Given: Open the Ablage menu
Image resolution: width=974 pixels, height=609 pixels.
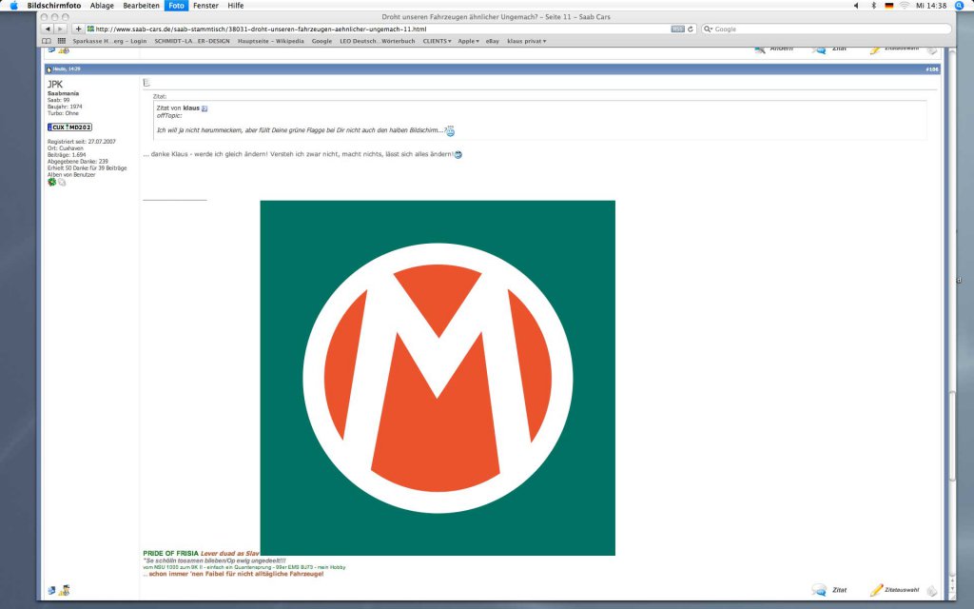Looking at the screenshot, I should coord(102,6).
